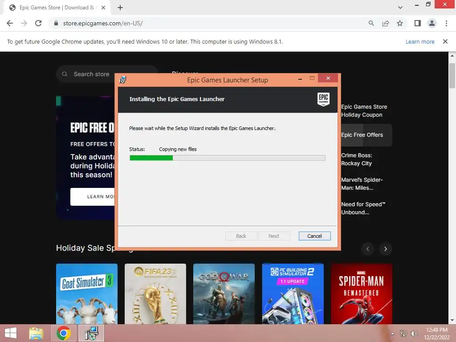
Task: Click the installation progress bar
Action: click(228, 158)
